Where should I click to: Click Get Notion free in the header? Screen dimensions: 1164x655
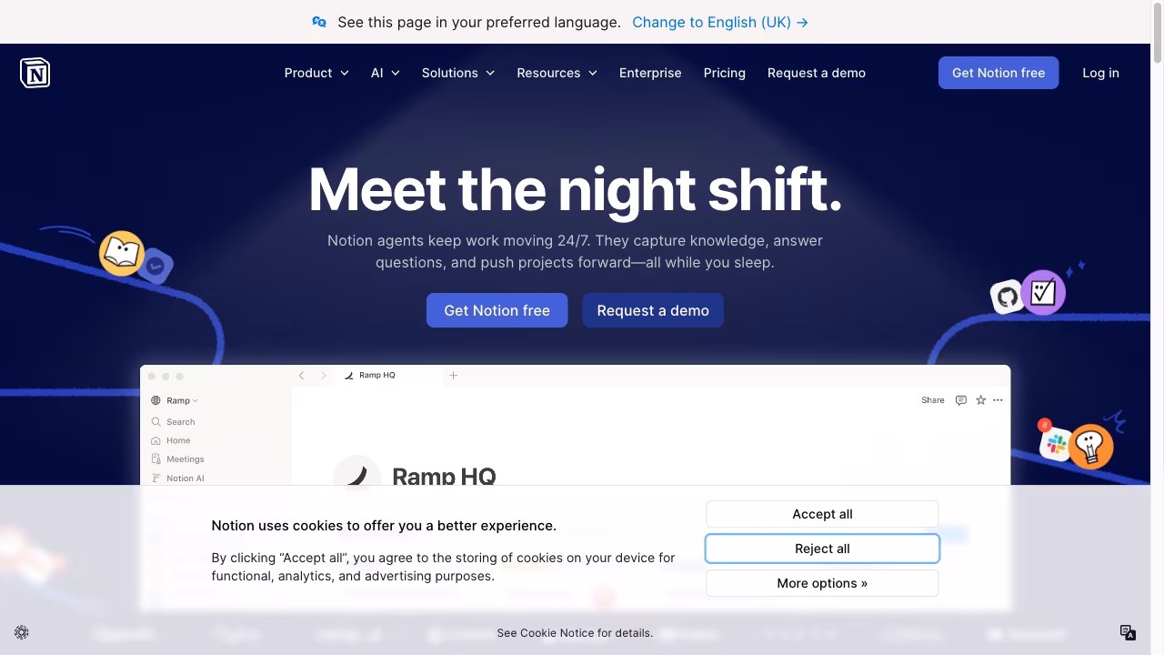pos(998,73)
